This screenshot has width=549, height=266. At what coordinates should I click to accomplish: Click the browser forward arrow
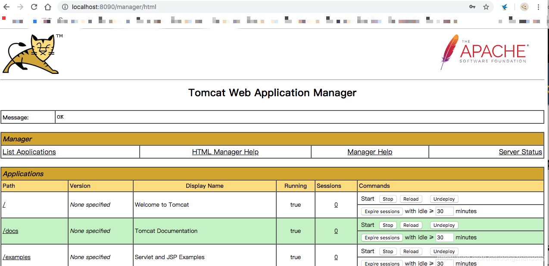click(20, 7)
